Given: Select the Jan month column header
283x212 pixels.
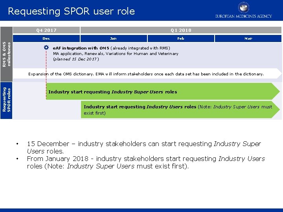Looking at the screenshot, I should coord(114,38).
